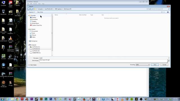Select Downloads under Favorites
The width and height of the screenshot is (180, 101).
34,19
